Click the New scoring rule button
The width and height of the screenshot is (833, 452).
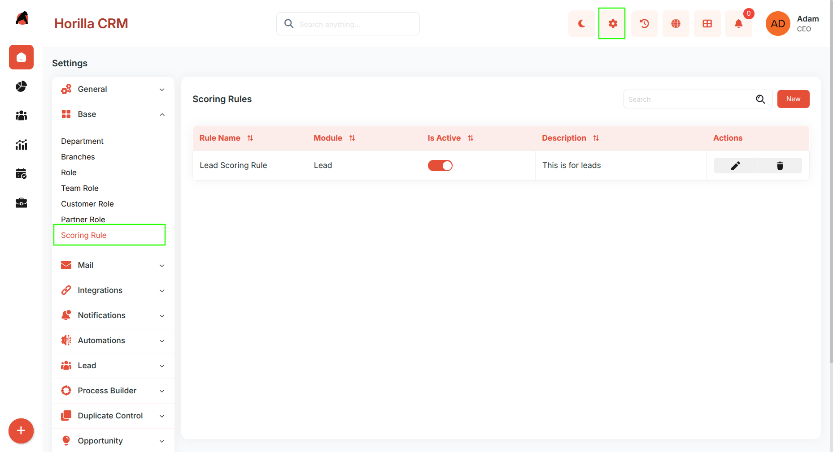point(793,99)
